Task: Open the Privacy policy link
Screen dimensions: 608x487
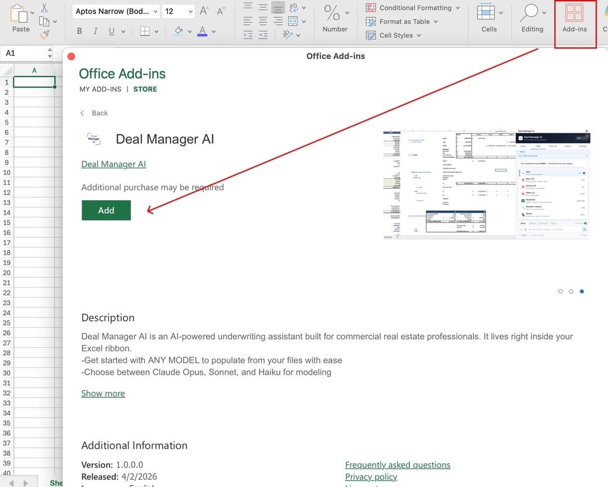Action: 371,477
